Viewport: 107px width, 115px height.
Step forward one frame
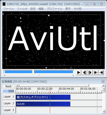coord(90,72)
